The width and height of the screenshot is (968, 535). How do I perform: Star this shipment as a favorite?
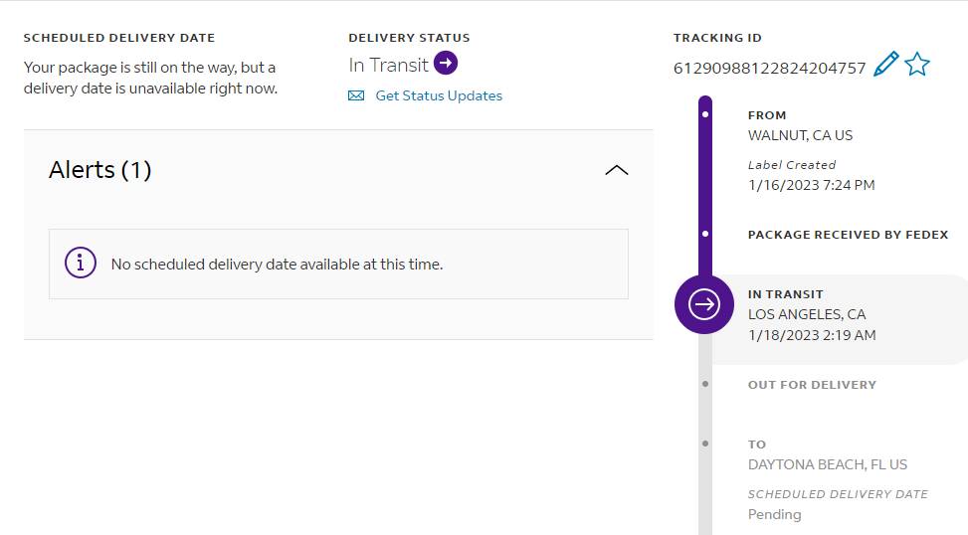[x=917, y=66]
